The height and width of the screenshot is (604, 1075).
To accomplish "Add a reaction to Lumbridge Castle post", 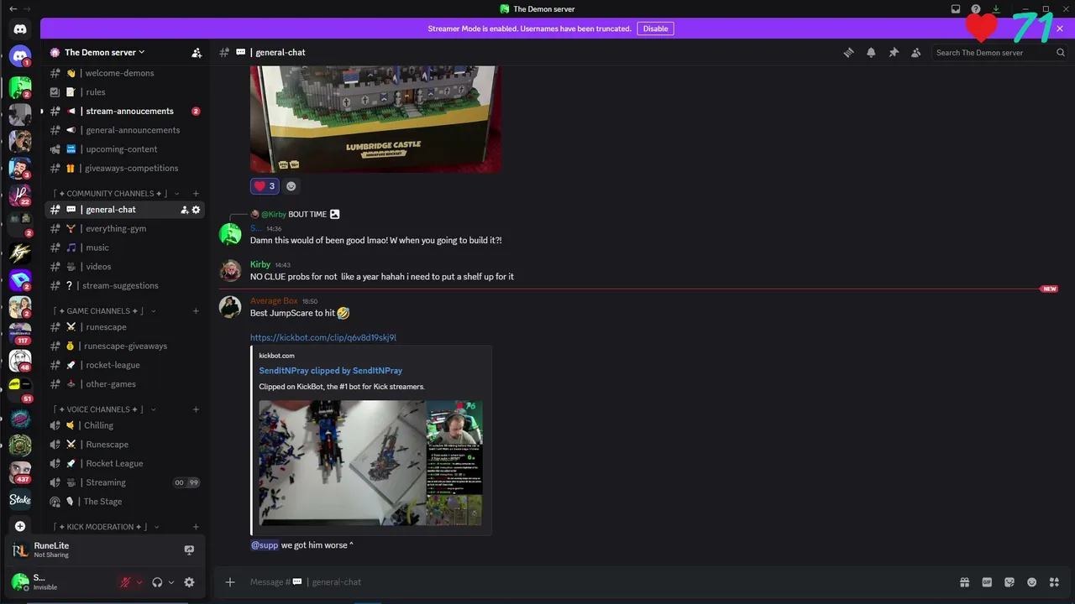I will pos(291,186).
